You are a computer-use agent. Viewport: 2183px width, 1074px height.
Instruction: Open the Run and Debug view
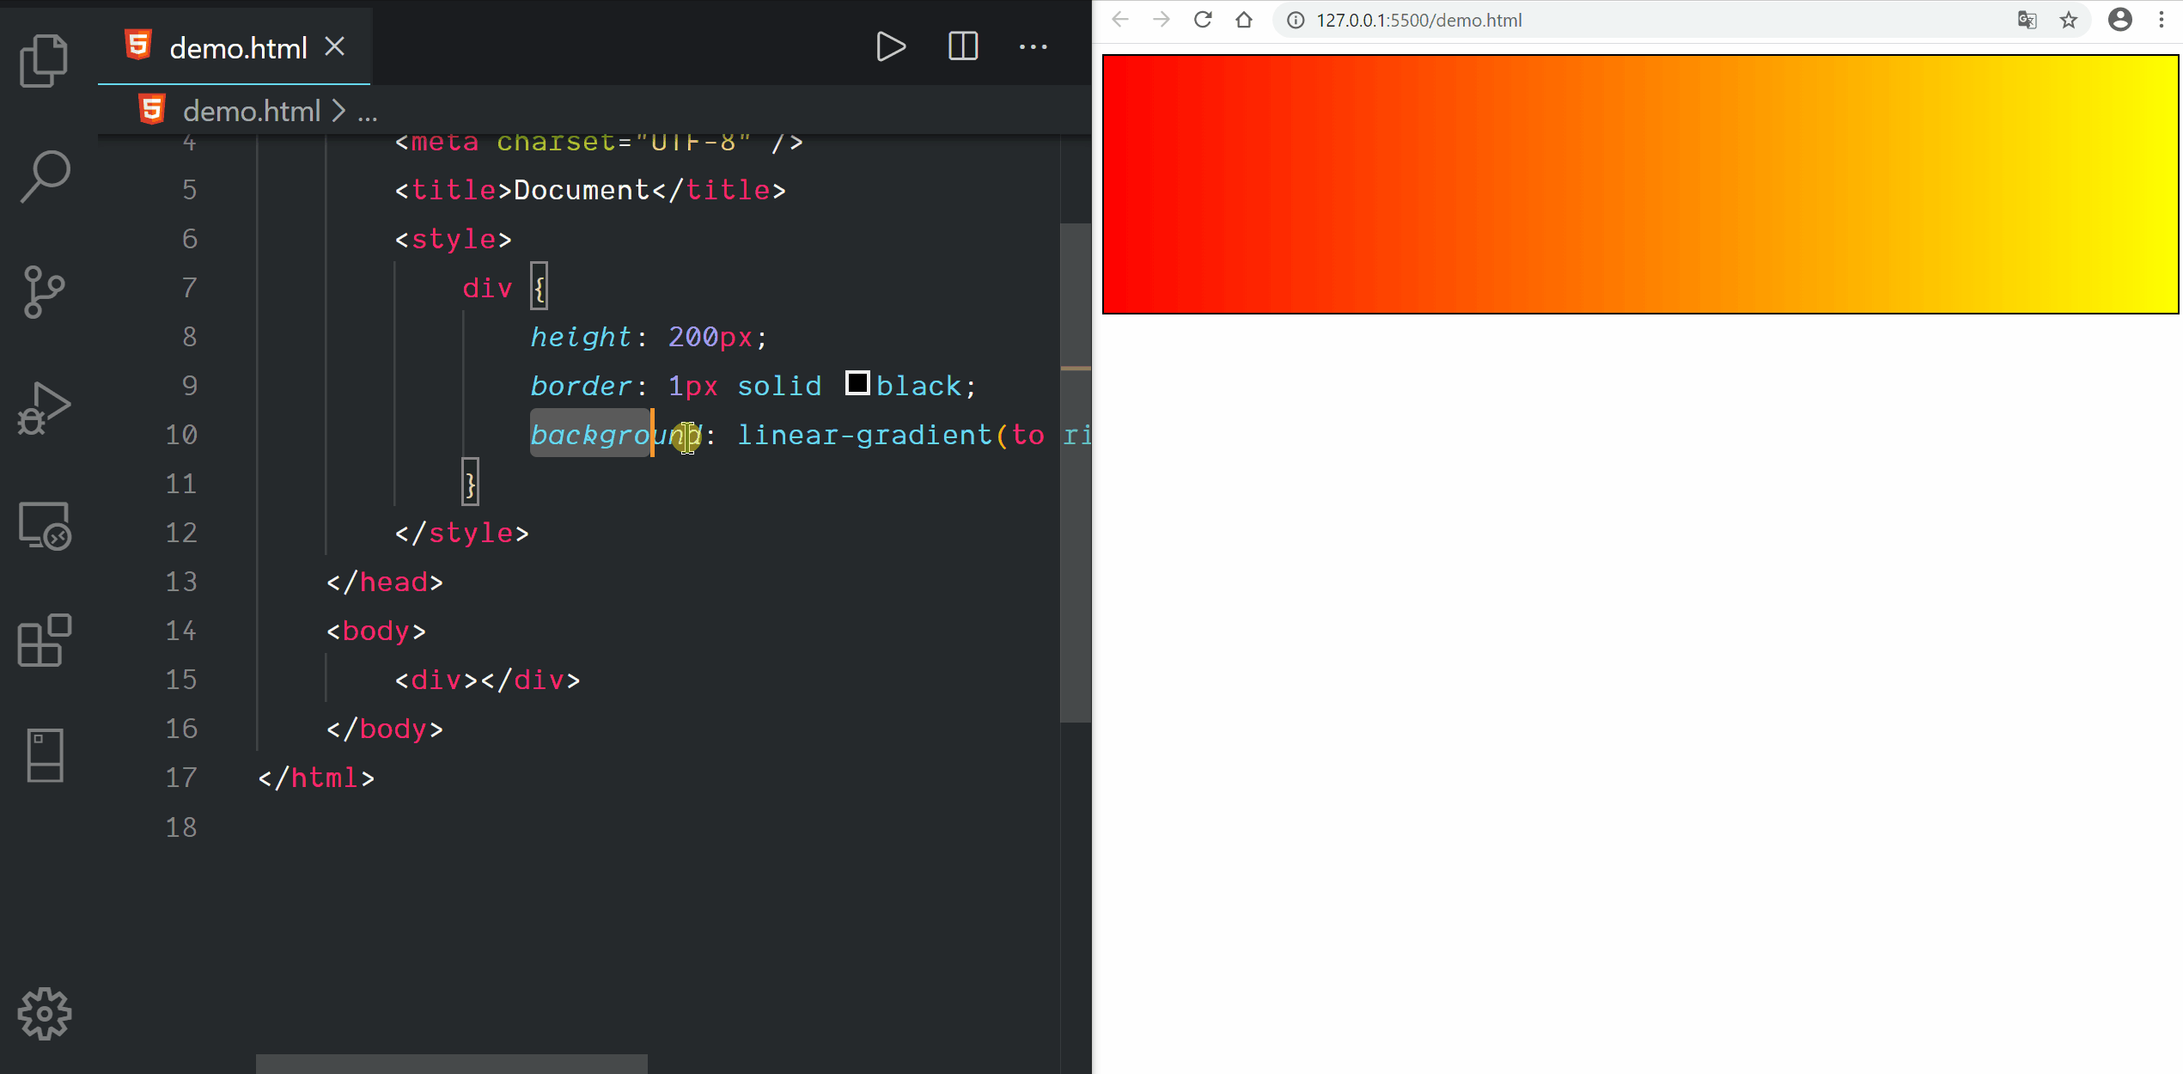44,408
